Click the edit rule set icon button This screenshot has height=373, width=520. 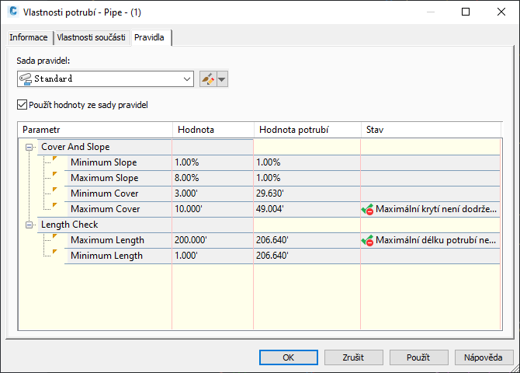[x=207, y=78]
